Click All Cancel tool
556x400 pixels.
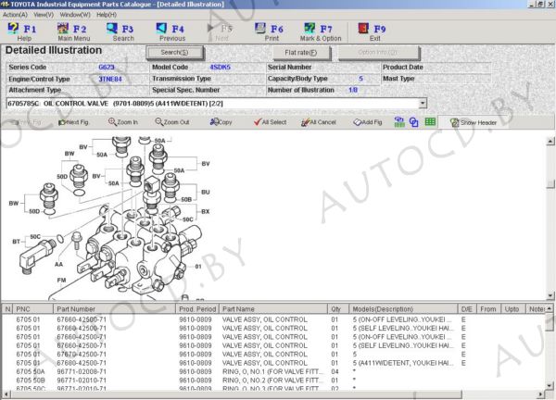click(319, 122)
